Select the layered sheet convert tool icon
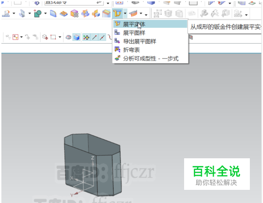The width and height of the screenshot is (263, 203). pos(133,13)
